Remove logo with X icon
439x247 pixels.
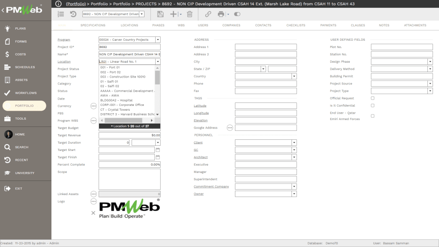pos(93,213)
